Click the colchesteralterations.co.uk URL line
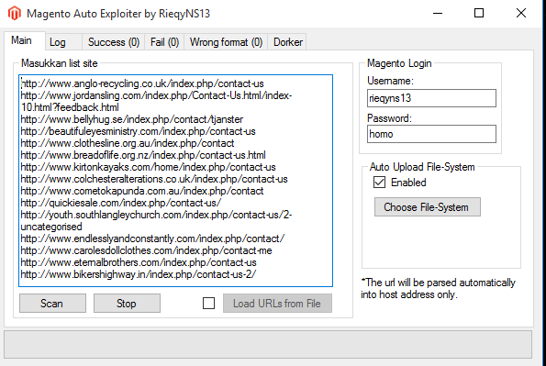 coord(154,179)
